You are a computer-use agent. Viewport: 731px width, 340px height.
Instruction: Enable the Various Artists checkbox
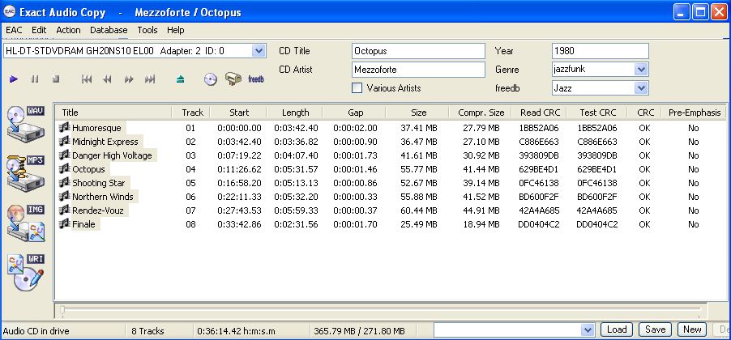[357, 87]
